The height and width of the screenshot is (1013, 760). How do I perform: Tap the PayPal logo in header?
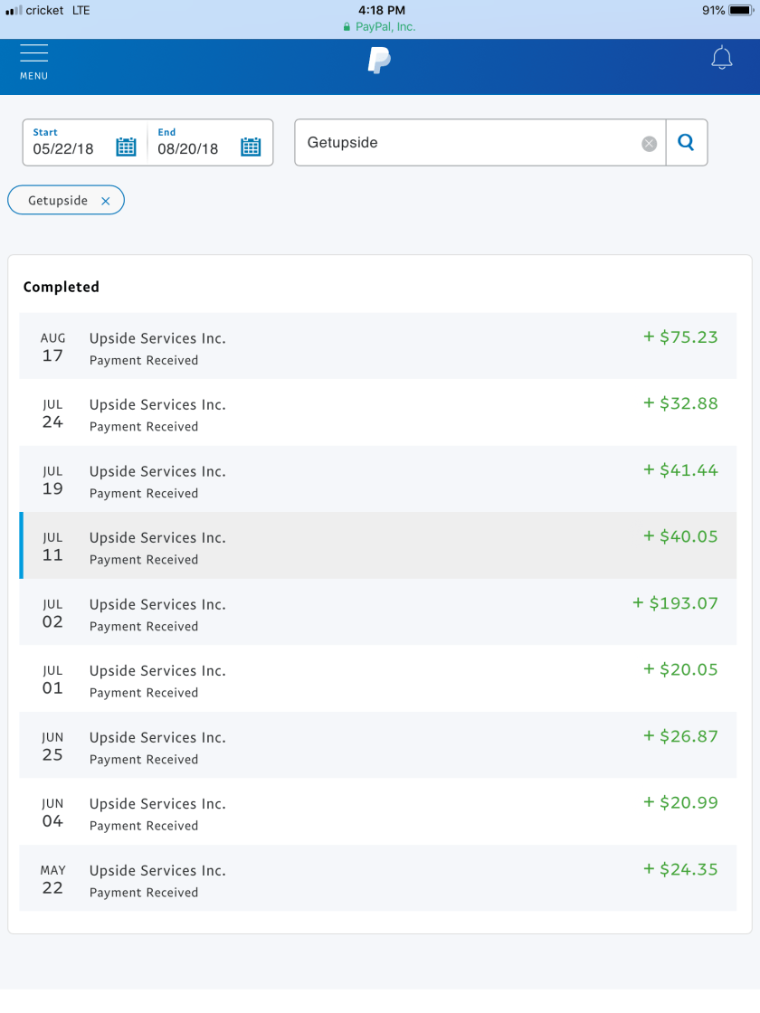[379, 61]
